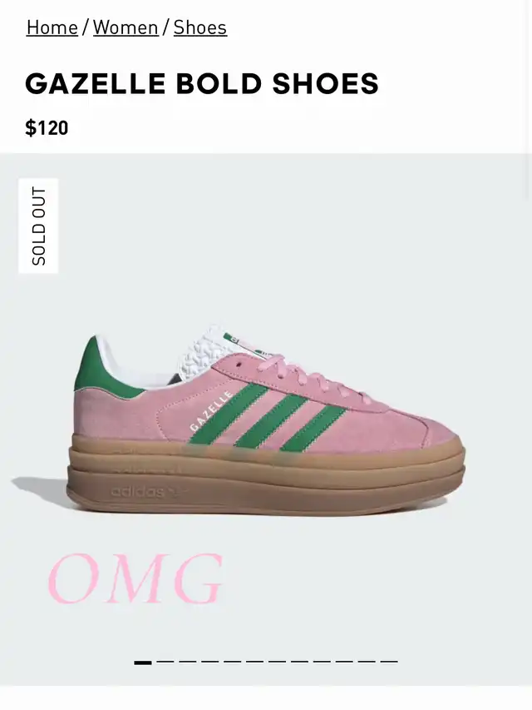Go to the Women breadcrumb link
This screenshot has height=710, width=532.
point(126,27)
